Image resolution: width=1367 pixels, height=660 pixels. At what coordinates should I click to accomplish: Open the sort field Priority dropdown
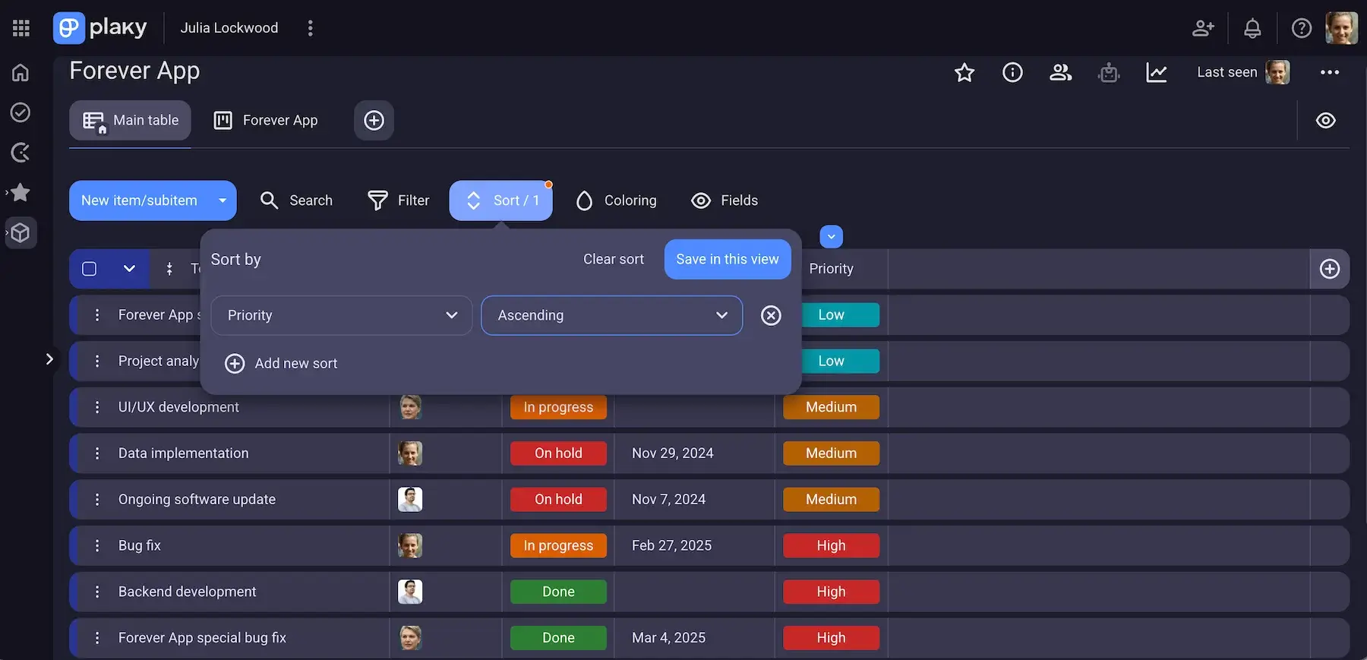342,315
